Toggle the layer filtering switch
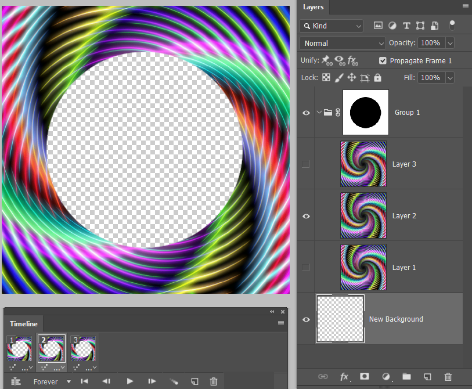 click(452, 26)
